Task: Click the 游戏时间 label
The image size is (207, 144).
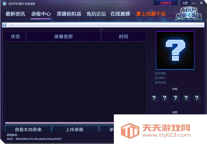Action: [x=160, y=83]
